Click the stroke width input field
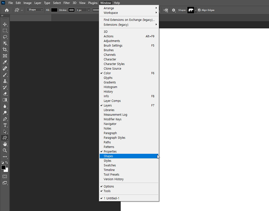The image size is (269, 211). (x=82, y=10)
